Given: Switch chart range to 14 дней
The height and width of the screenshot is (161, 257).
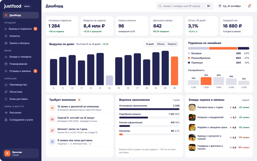Looking at the screenshot, I should [150, 44].
